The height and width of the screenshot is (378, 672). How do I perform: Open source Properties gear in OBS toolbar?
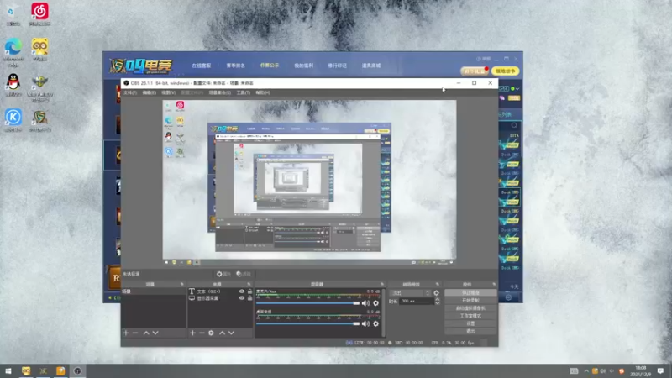click(223, 274)
